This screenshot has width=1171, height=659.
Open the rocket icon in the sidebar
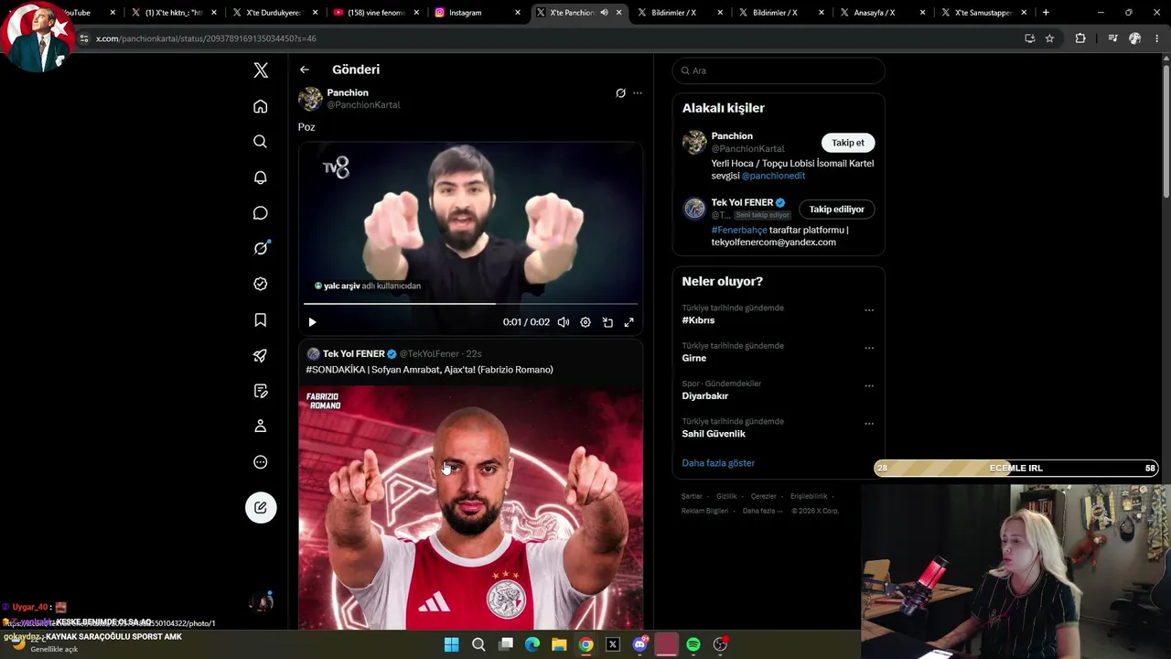point(261,355)
